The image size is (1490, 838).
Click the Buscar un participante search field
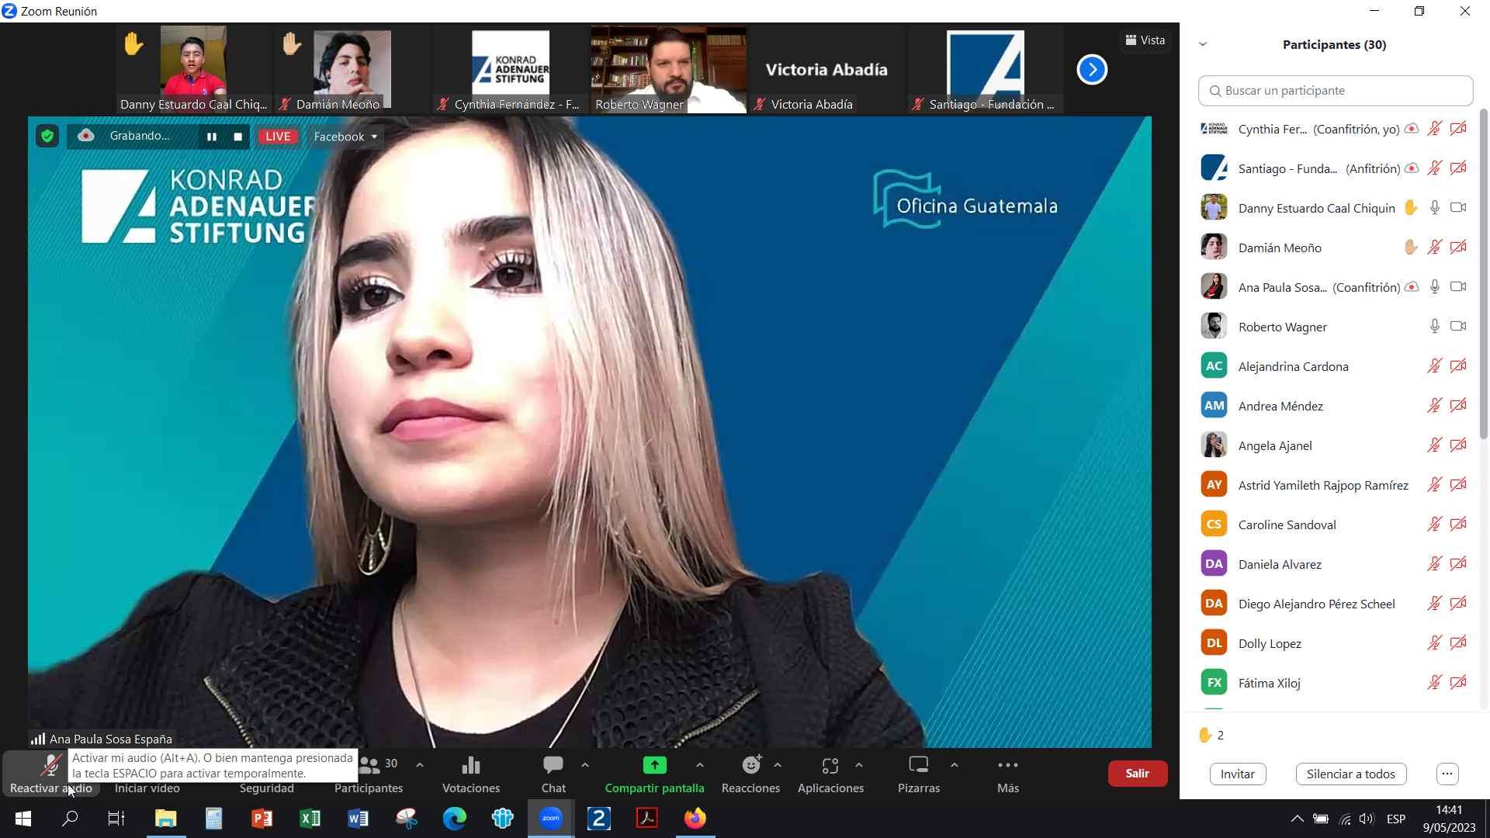point(1335,91)
